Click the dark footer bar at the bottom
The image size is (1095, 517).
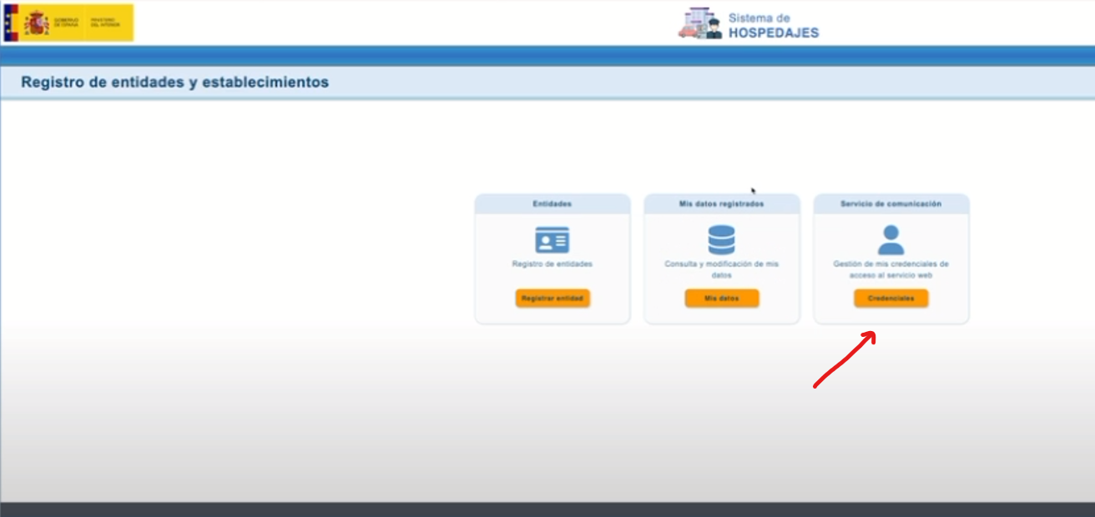click(547, 509)
